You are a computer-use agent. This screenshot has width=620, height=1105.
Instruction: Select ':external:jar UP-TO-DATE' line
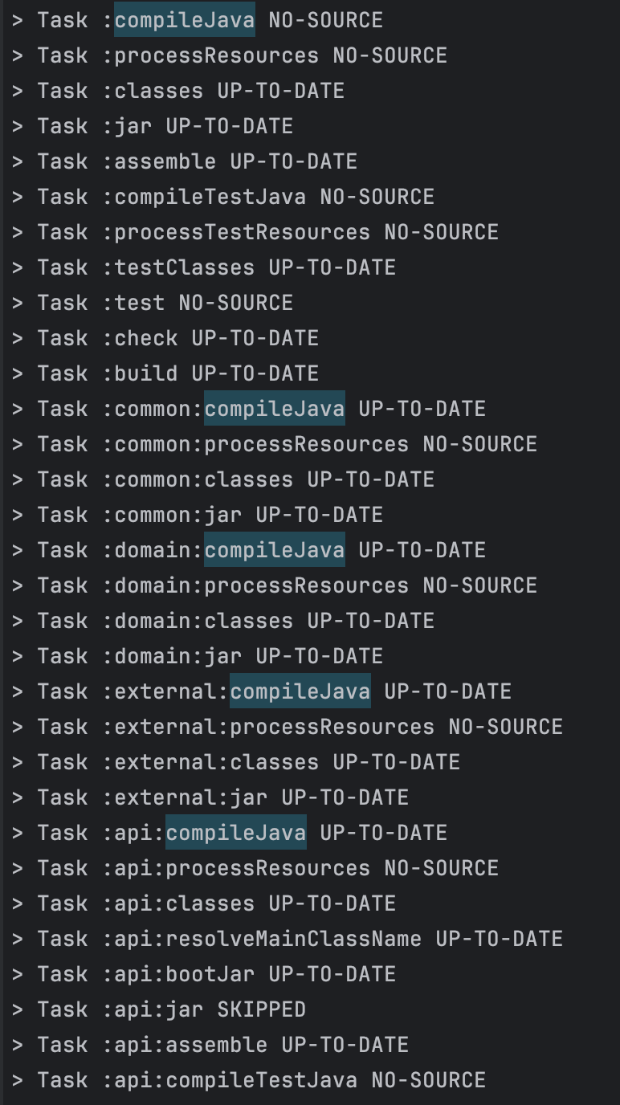pos(210,797)
